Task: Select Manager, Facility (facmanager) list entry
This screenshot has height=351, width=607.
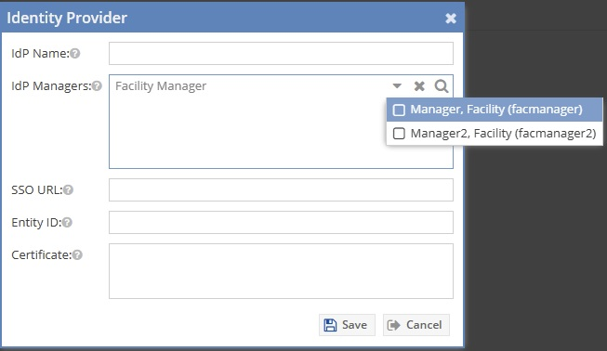Action: [495, 110]
